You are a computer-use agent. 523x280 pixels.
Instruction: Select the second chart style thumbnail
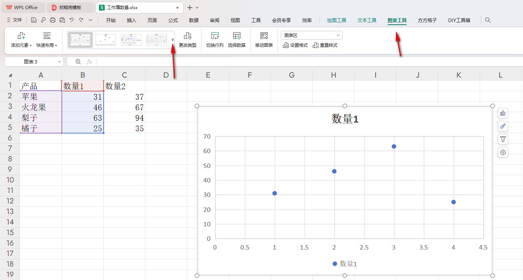pos(106,40)
